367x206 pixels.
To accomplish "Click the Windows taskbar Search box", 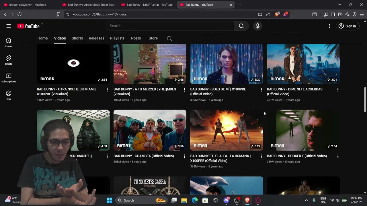I will tap(142, 200).
